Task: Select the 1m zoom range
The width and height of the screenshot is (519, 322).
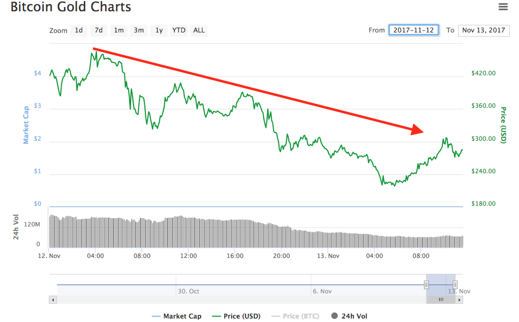Action: point(119,31)
